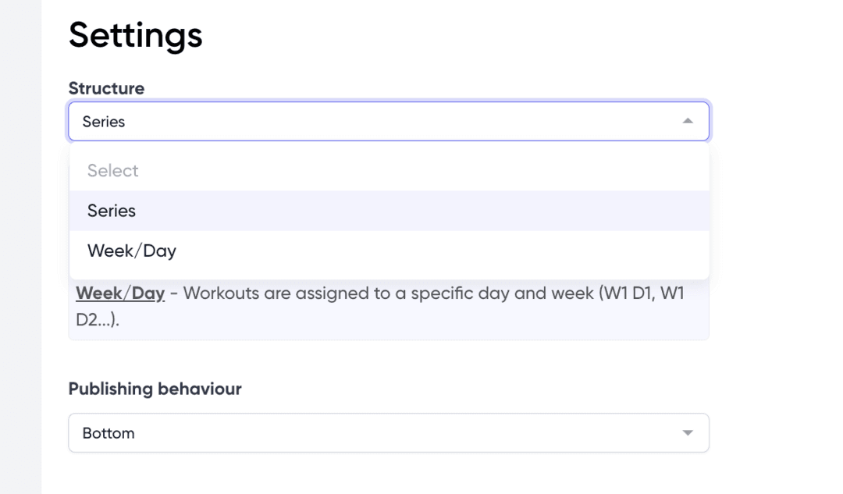Click the Structure field label
Viewport: 843px width, 494px height.
click(106, 88)
